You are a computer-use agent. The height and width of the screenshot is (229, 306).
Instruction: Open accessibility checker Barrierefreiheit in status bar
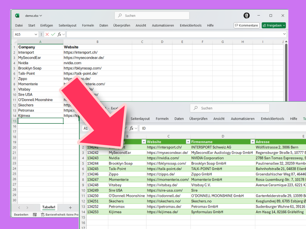pyautogui.click(x=59, y=215)
